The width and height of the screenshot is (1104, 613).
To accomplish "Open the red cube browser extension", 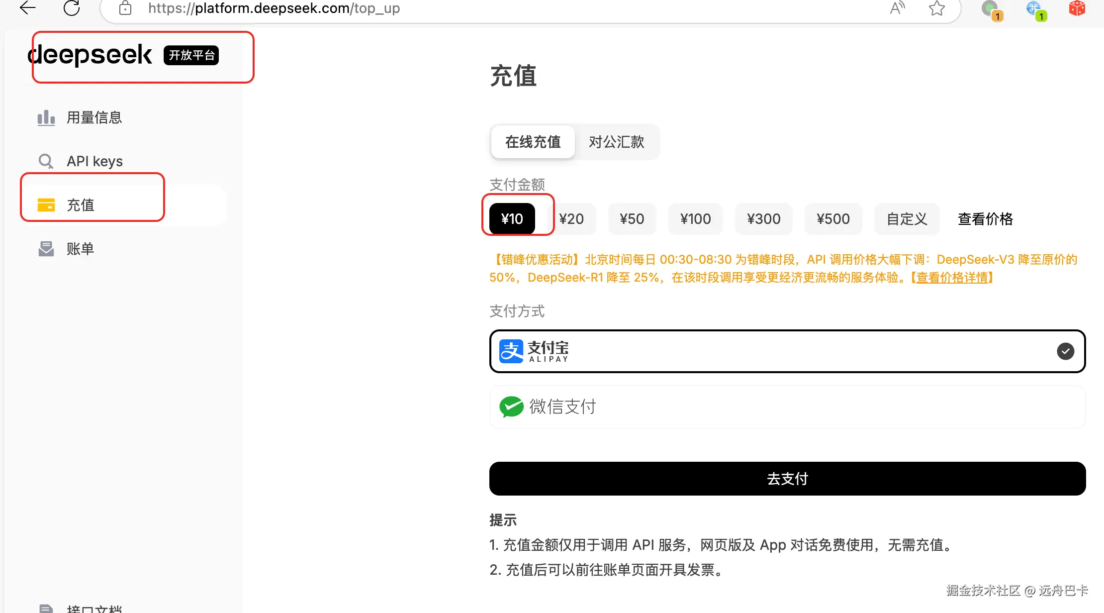I will pos(1077,8).
